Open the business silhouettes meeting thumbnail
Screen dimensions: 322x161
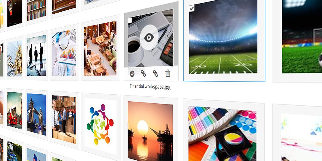pos(36,55)
